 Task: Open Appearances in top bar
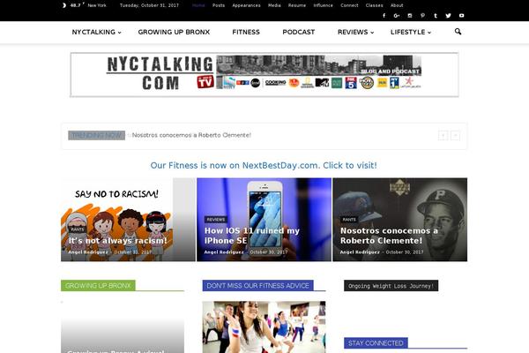246,5
